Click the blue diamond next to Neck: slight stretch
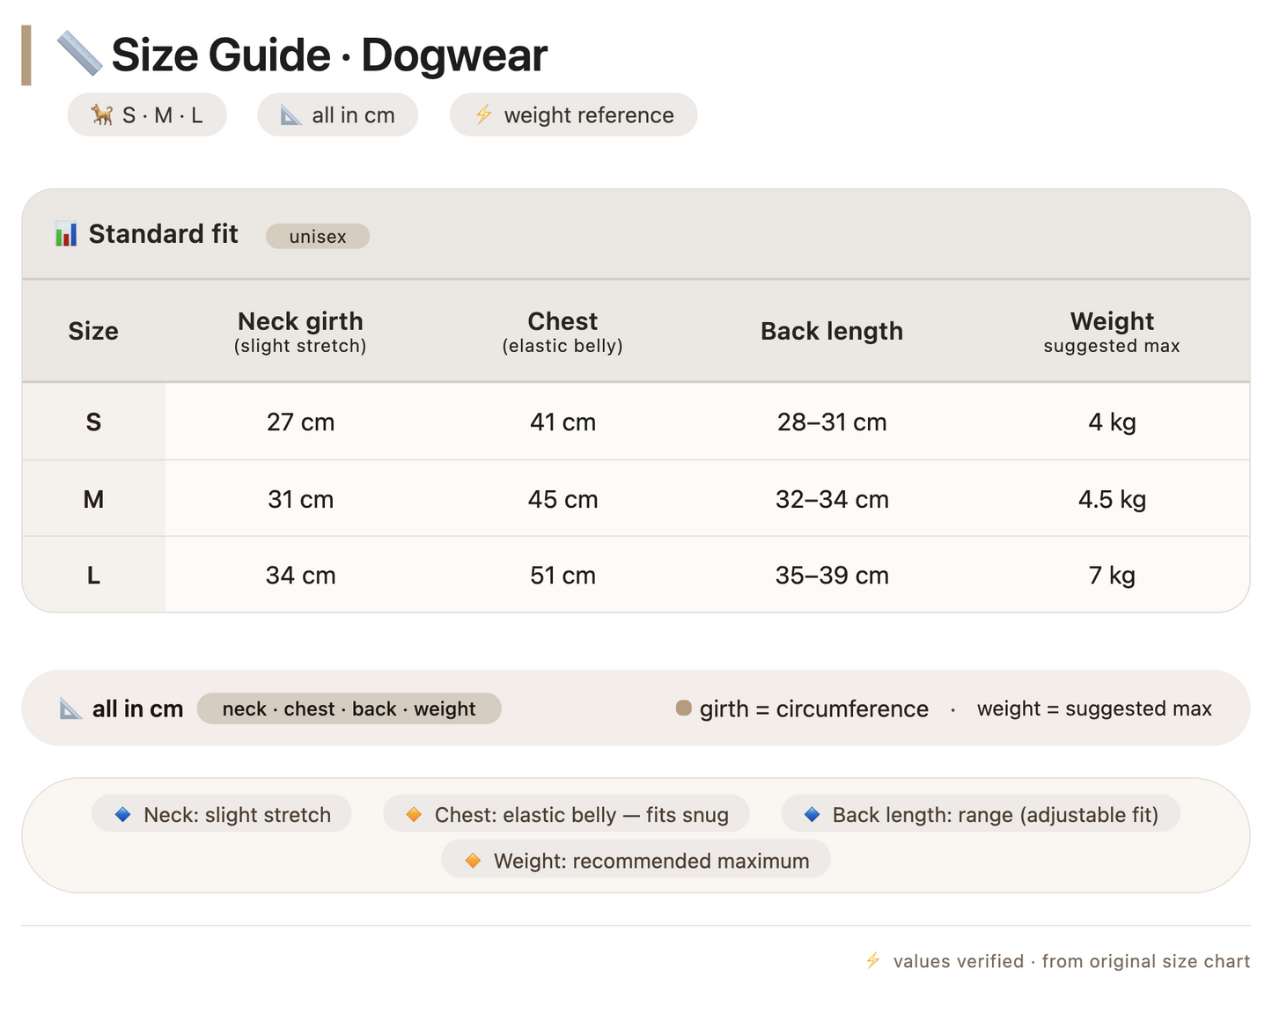 tap(123, 815)
